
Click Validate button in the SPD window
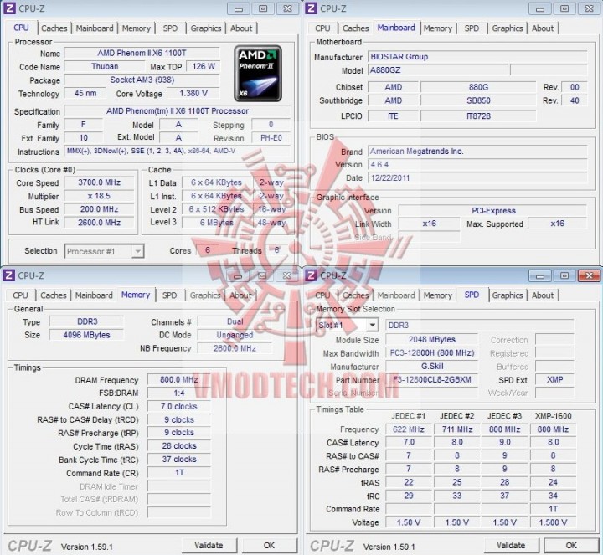click(511, 546)
